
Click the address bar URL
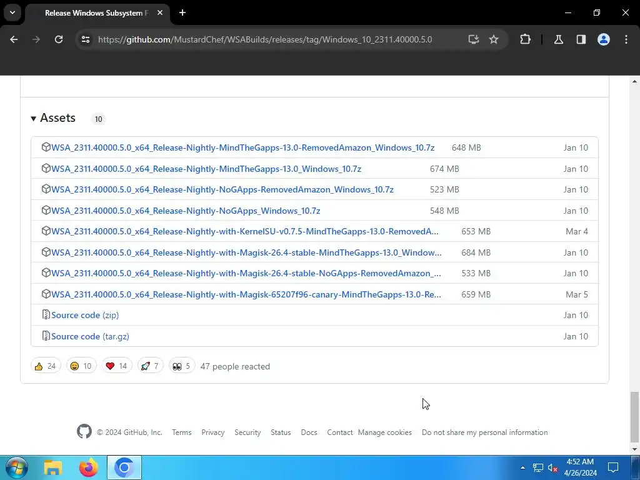(265, 39)
